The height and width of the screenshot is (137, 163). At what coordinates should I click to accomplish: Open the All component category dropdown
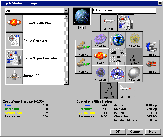click(x=66, y=11)
